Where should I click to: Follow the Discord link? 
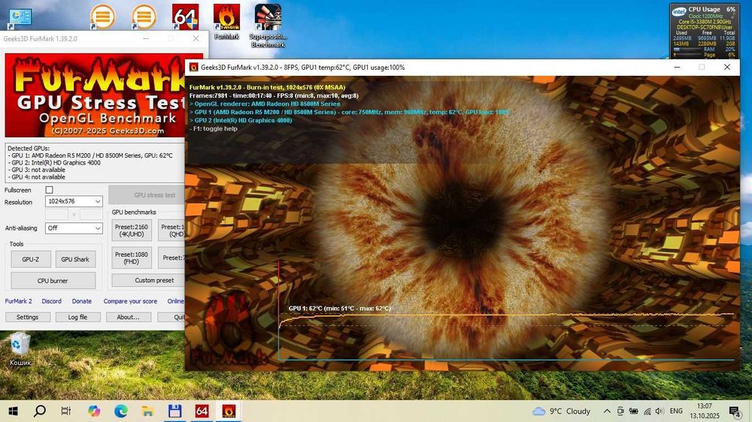point(51,301)
